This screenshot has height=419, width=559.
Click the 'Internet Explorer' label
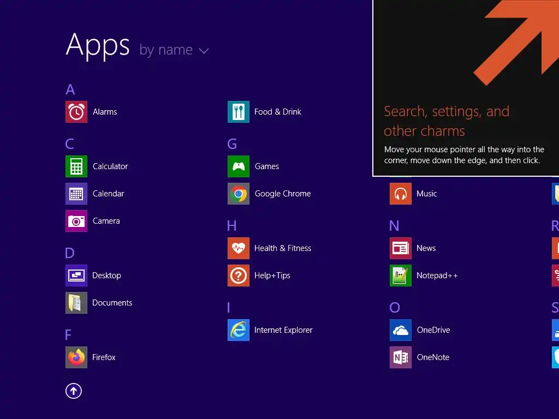coord(283,330)
